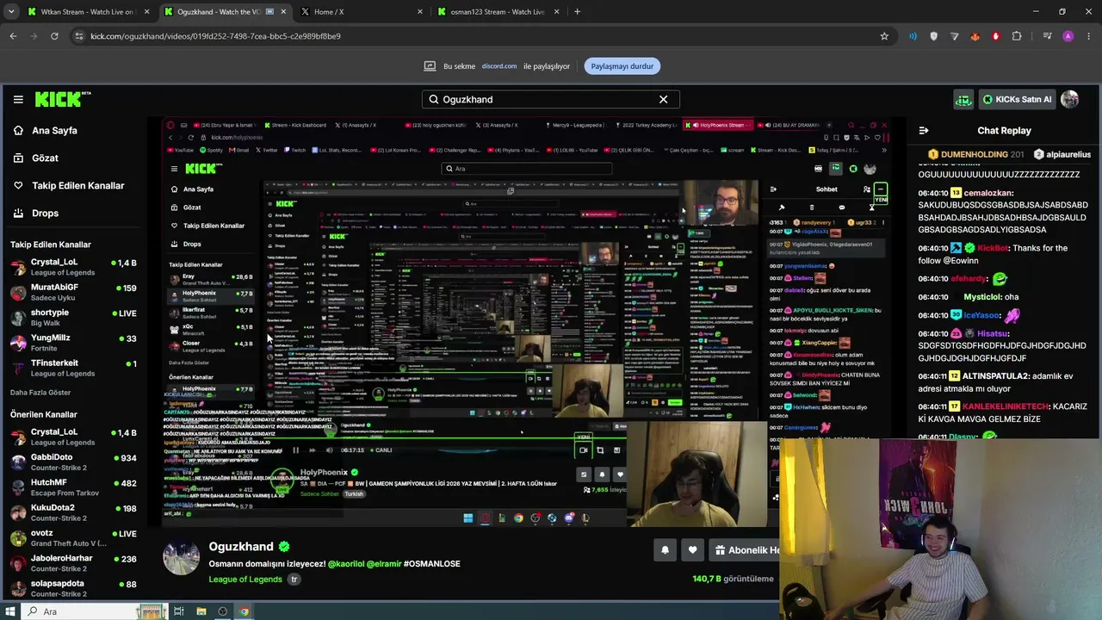Open the @elramir mention link

384,564
